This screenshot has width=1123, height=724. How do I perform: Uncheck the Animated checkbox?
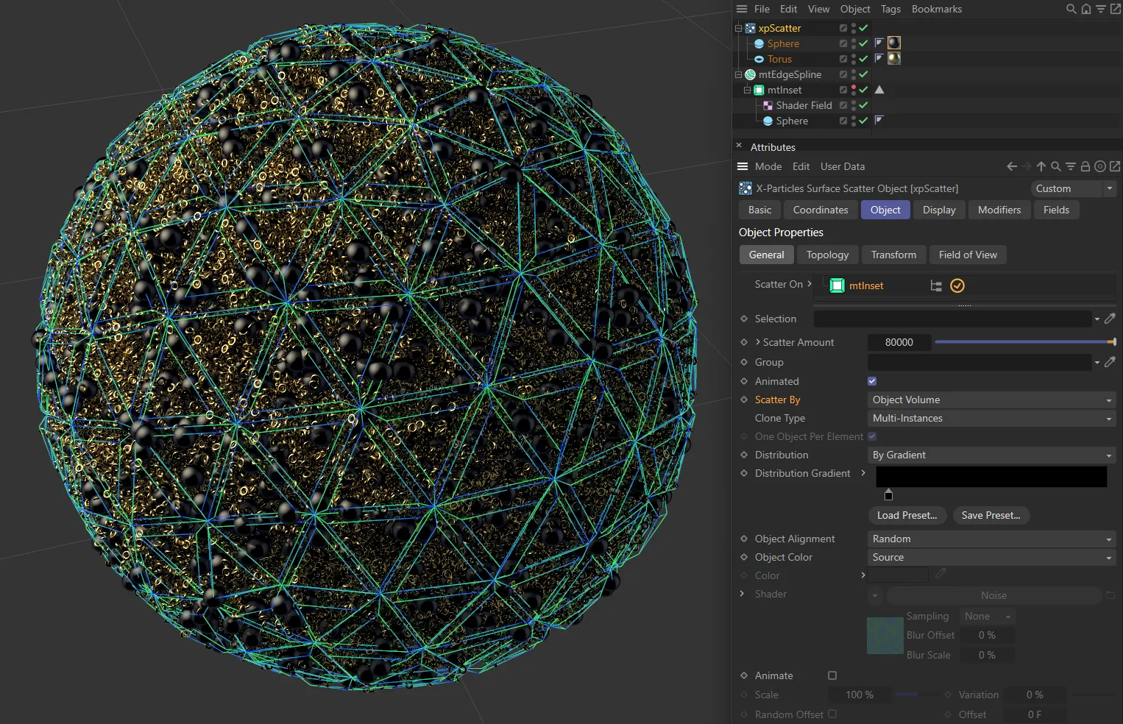871,381
